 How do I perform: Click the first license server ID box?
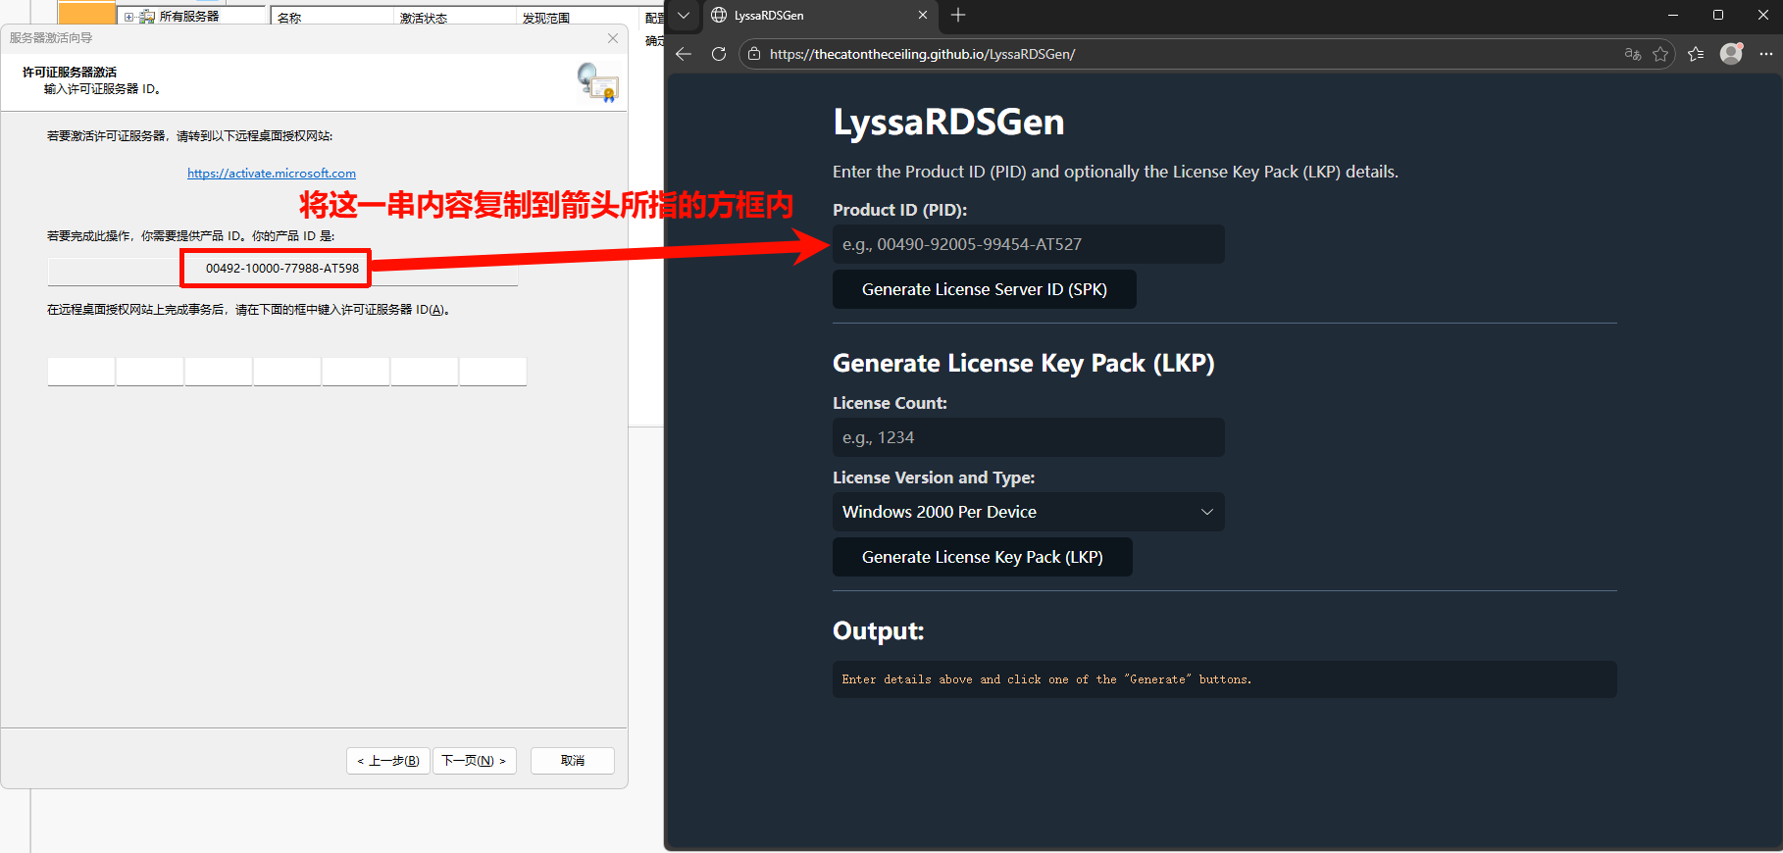tap(81, 372)
